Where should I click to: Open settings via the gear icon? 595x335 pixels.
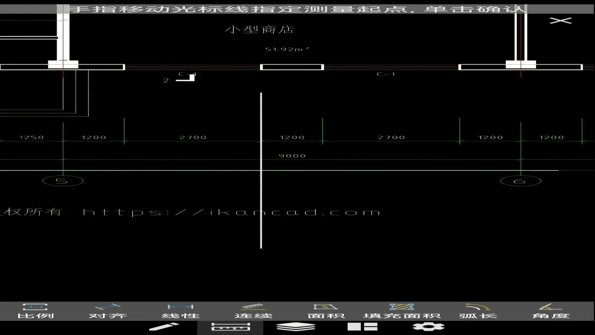point(429,327)
